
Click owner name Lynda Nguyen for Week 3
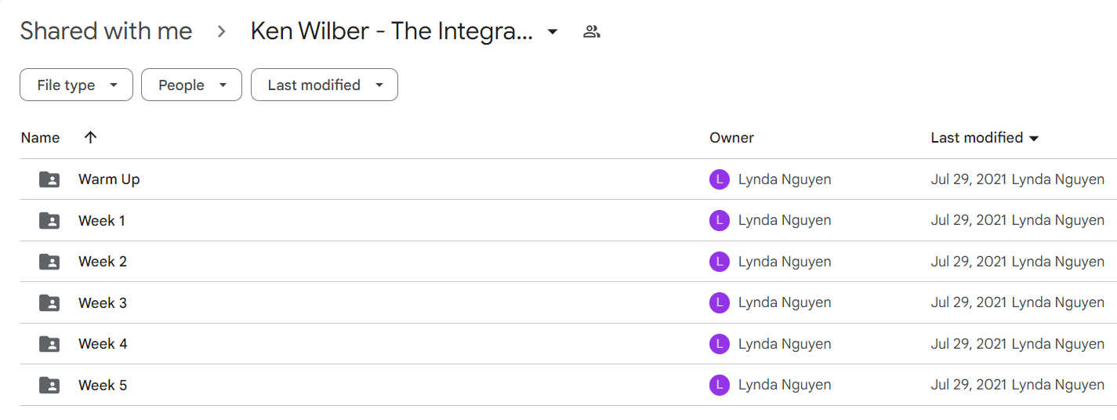click(x=785, y=302)
